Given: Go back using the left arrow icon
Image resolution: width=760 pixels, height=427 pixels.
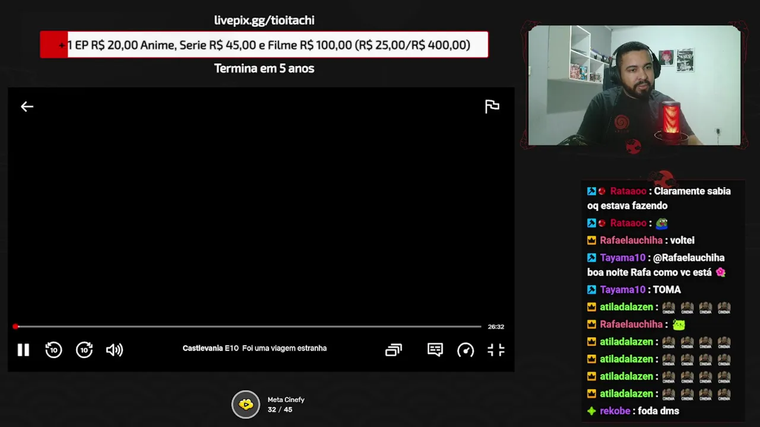Looking at the screenshot, I should coord(27,107).
